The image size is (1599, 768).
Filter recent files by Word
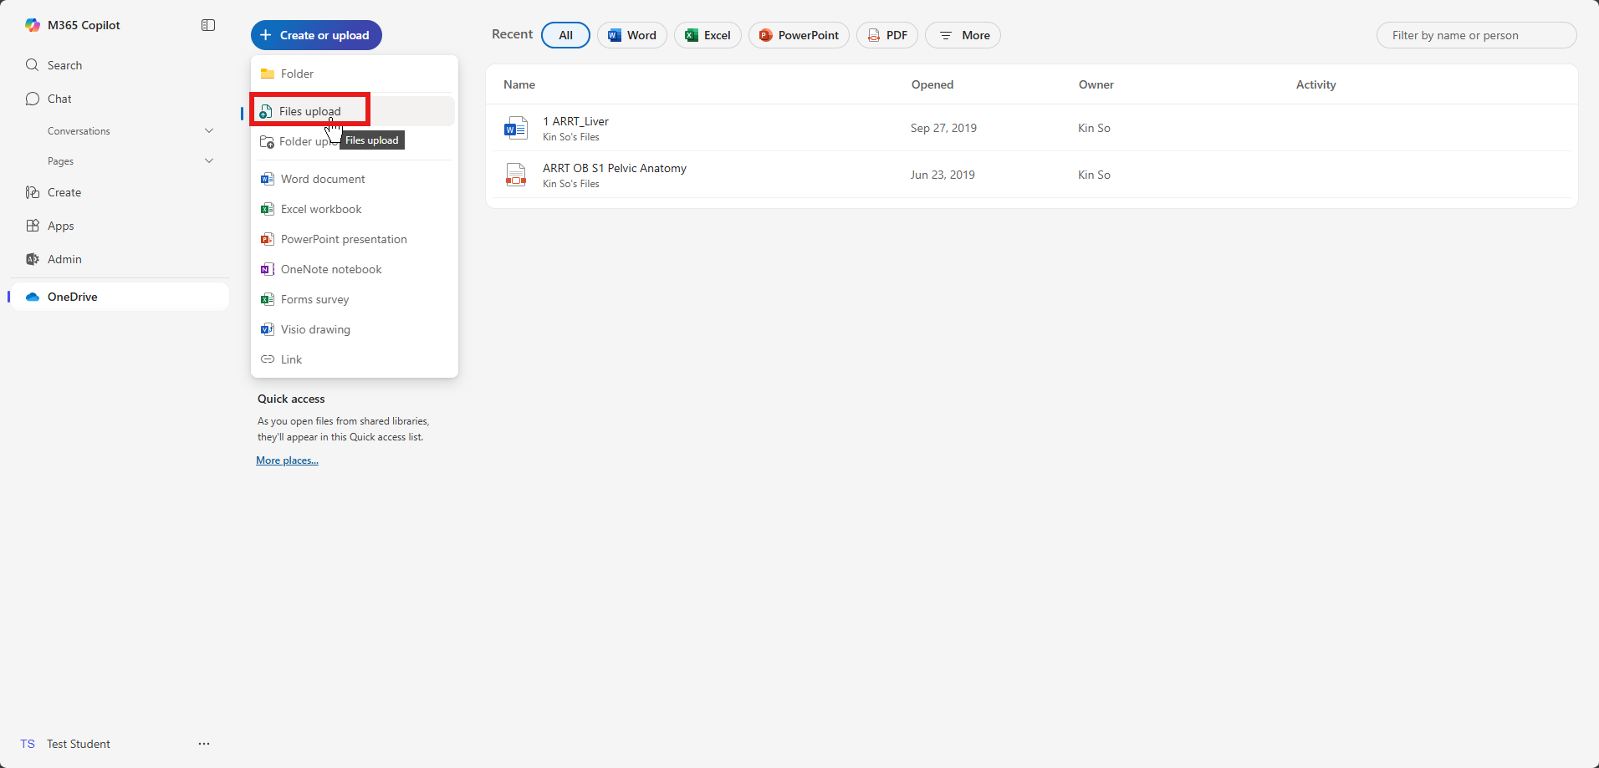pos(632,35)
